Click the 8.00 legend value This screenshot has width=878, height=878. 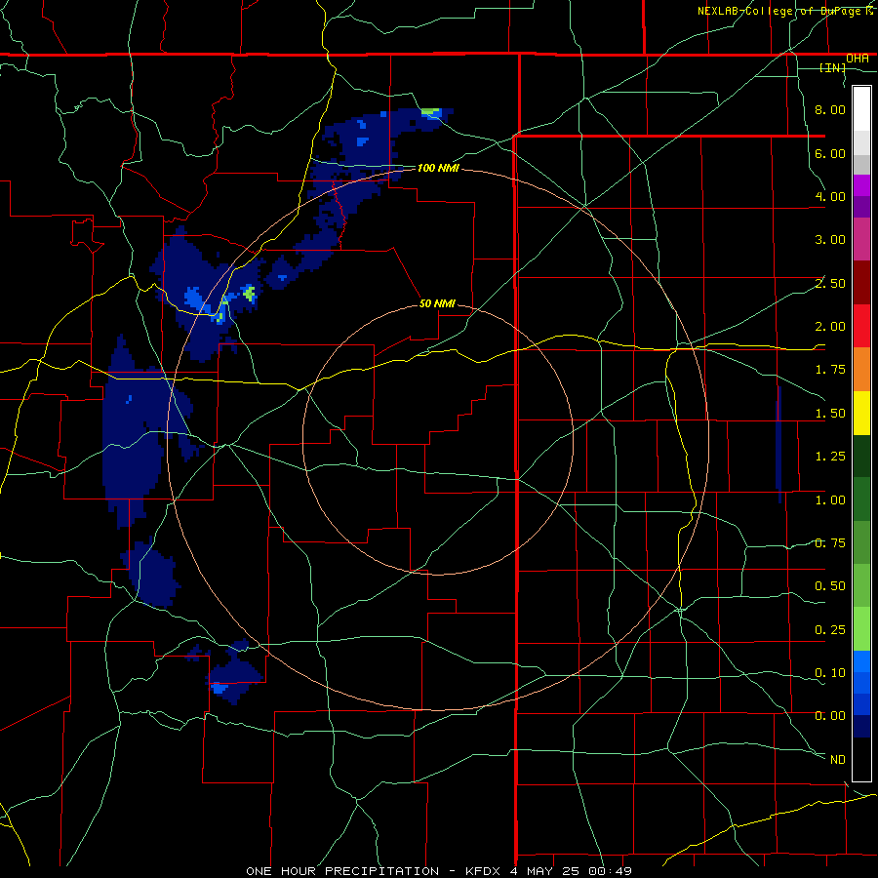pyautogui.click(x=830, y=109)
